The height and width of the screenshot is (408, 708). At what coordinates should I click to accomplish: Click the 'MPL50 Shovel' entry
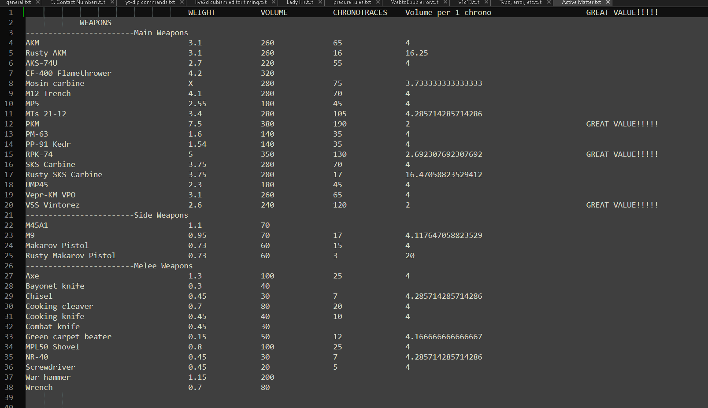(52, 347)
